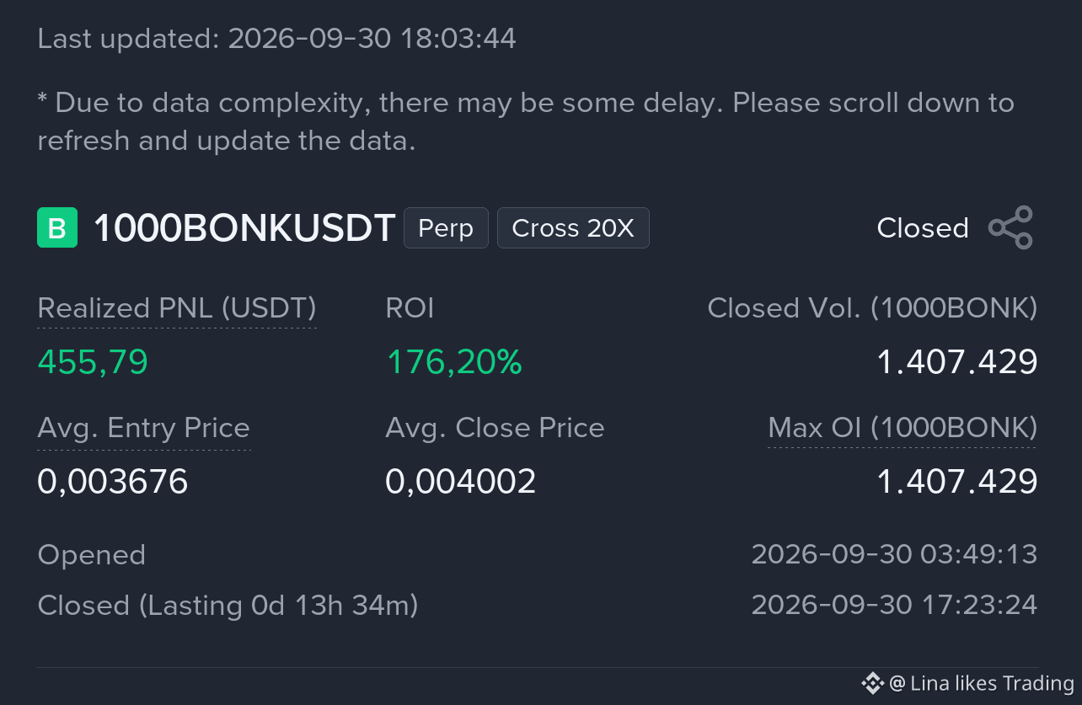Click the Avg. Close Price value 0,004002
The image size is (1082, 705).
[461, 482]
